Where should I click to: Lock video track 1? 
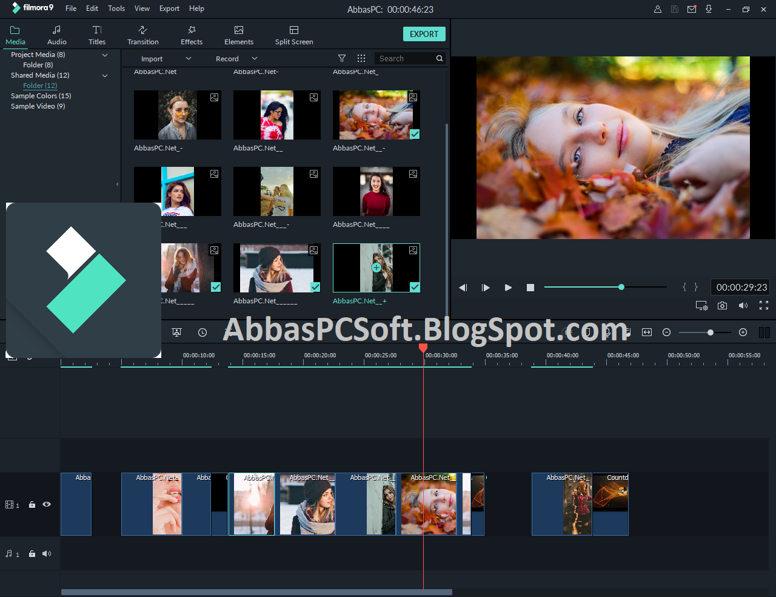(x=32, y=504)
